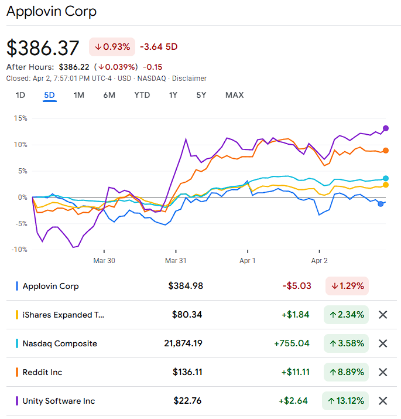Click the -3.64 5D change text

(159, 47)
